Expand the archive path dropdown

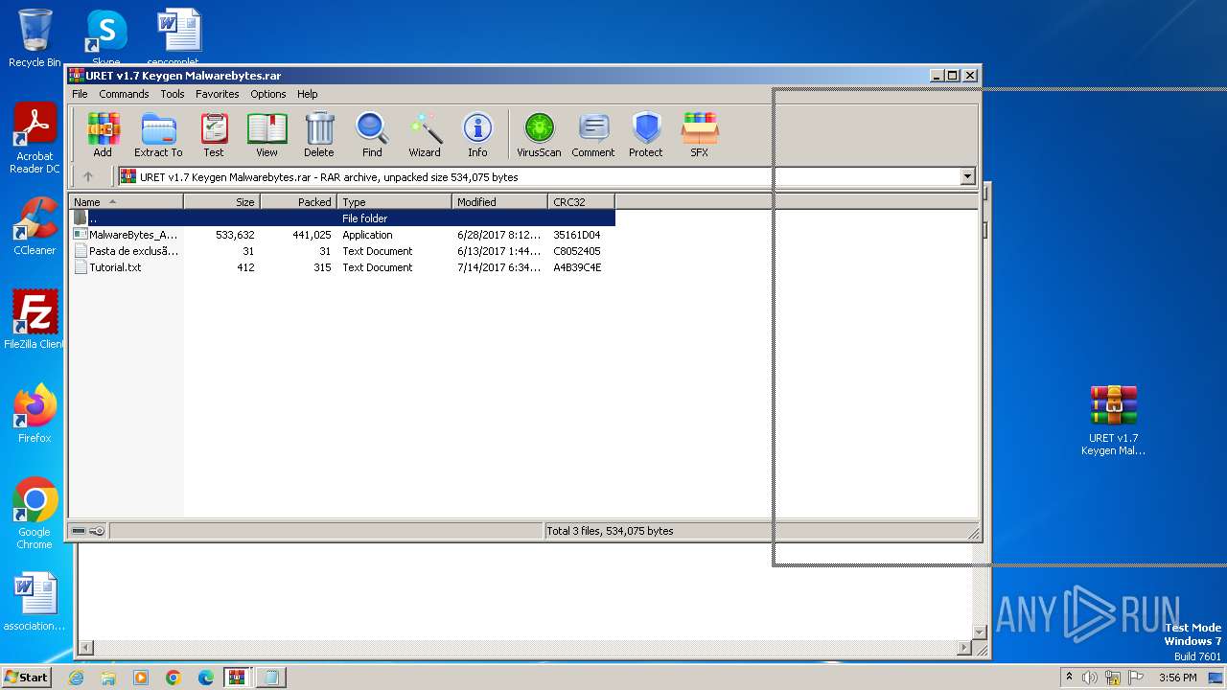(967, 176)
